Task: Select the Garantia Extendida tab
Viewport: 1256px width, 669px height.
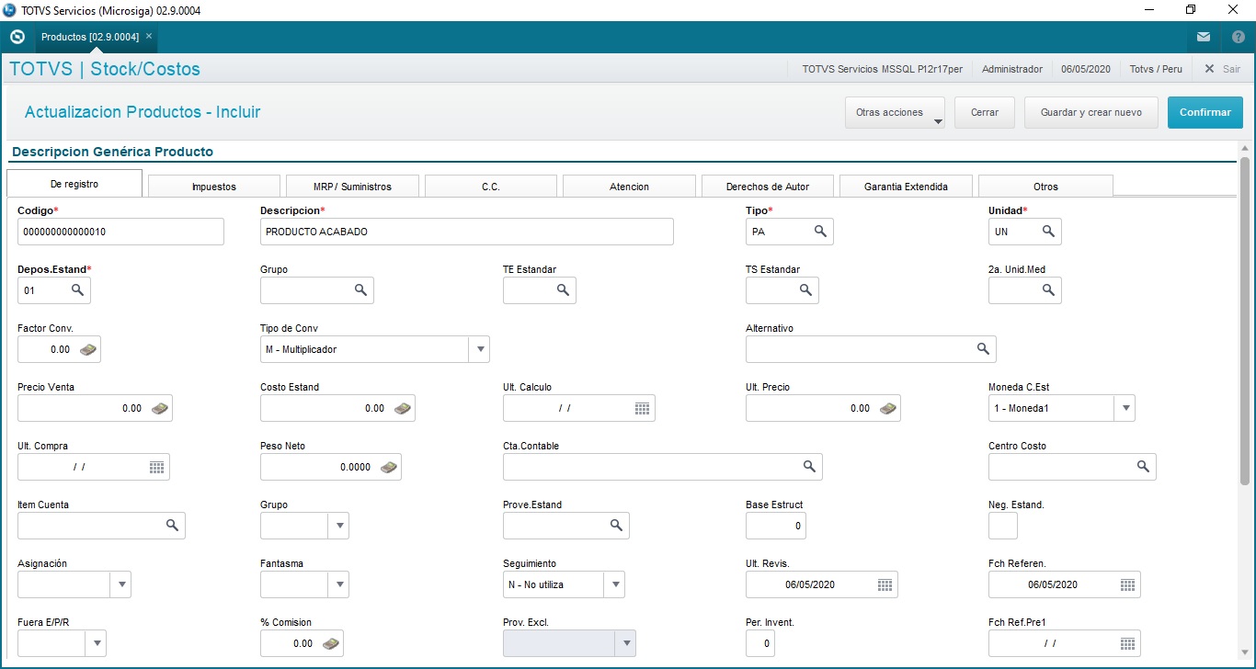Action: click(906, 187)
